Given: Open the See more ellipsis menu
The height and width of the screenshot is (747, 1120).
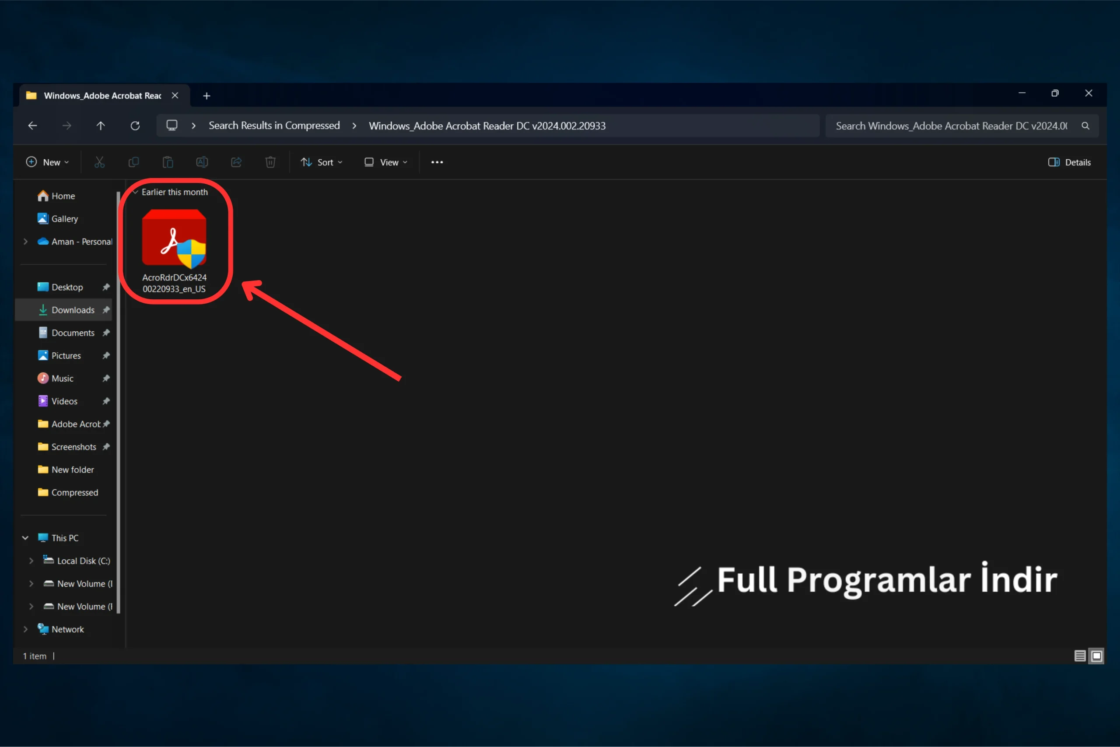Looking at the screenshot, I should point(437,162).
